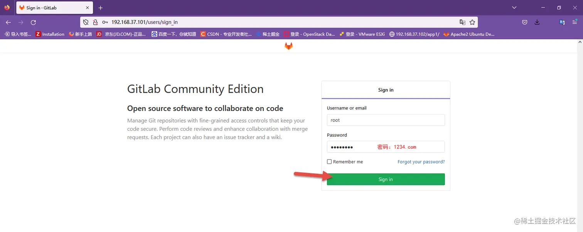Viewport: 583px width, 232px height.
Task: Click the Username or email label
Action: 347,108
